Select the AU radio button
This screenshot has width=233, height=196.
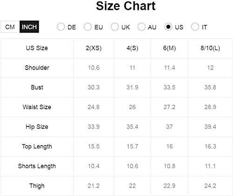[141, 27]
